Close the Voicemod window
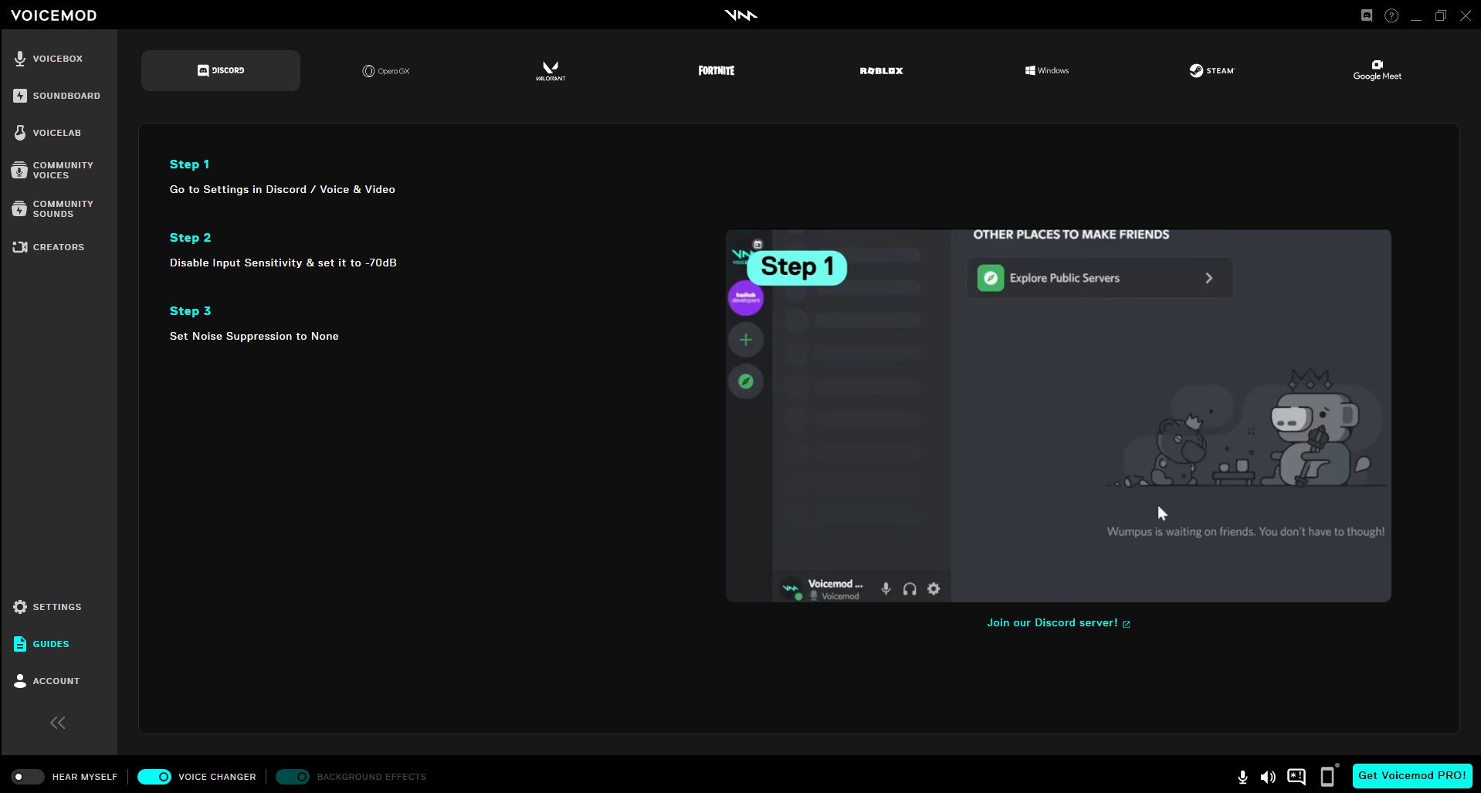 [1466, 15]
